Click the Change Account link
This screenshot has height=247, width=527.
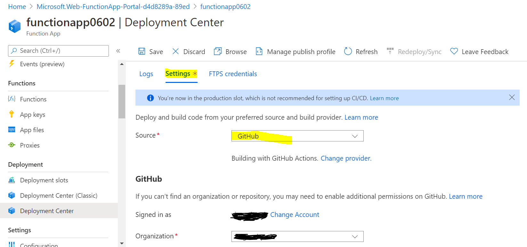[x=295, y=215]
